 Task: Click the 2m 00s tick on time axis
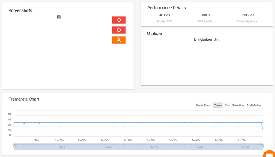click(105, 140)
